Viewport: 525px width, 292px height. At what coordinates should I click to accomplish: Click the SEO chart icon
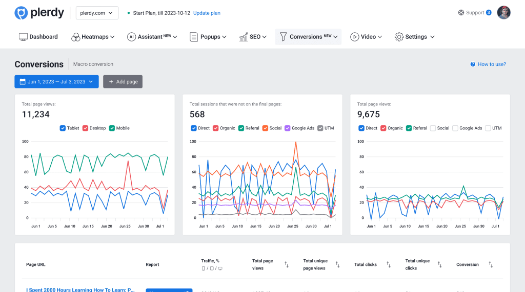tap(244, 37)
